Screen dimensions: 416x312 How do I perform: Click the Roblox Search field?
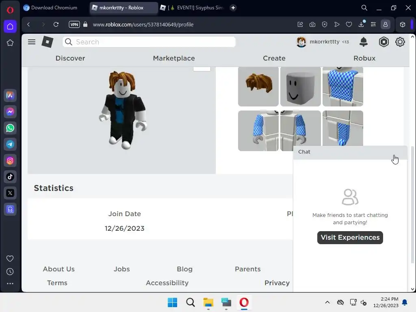(149, 42)
